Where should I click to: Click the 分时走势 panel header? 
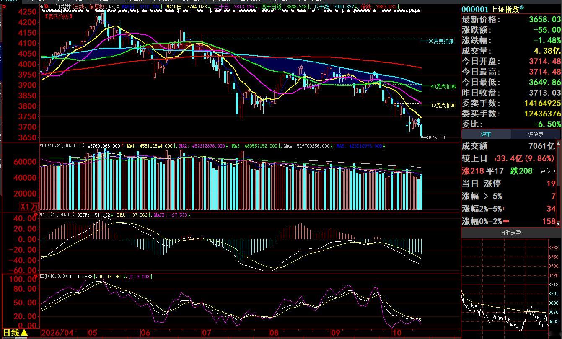pyautogui.click(x=511, y=233)
